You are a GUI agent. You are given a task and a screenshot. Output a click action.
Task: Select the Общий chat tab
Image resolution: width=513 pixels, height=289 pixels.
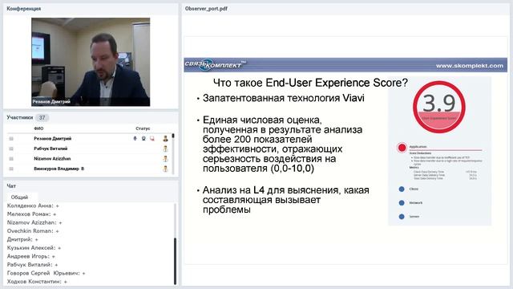tap(19, 197)
